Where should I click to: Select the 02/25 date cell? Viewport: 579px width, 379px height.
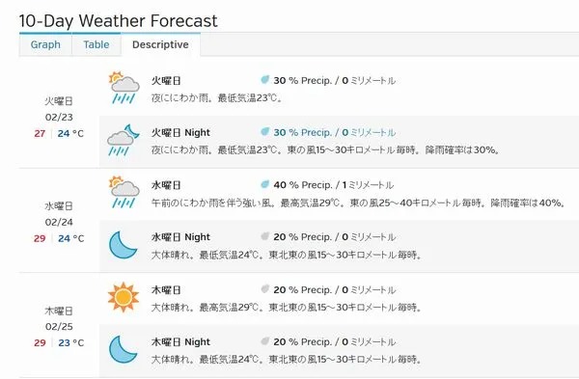(59, 327)
